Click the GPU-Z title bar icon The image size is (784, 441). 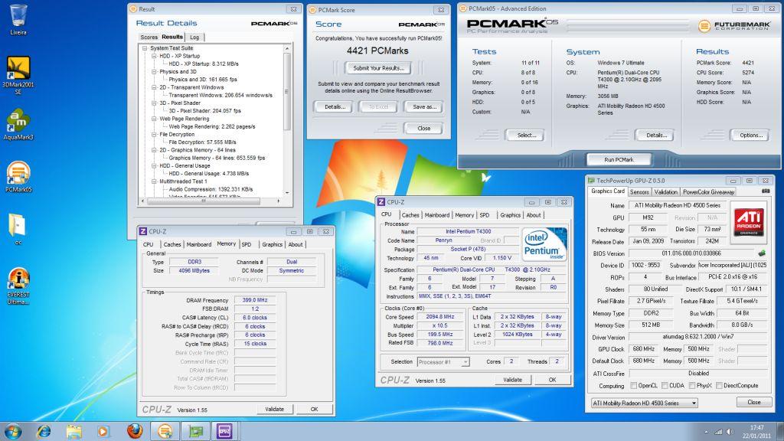pos(592,181)
